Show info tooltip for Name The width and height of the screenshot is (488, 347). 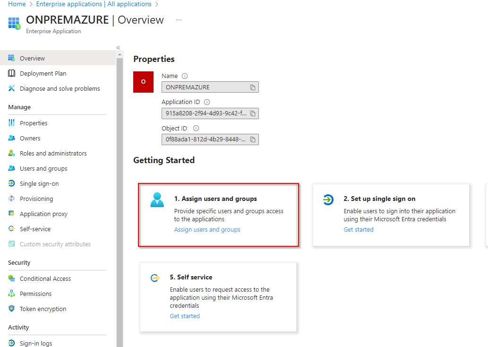click(185, 76)
